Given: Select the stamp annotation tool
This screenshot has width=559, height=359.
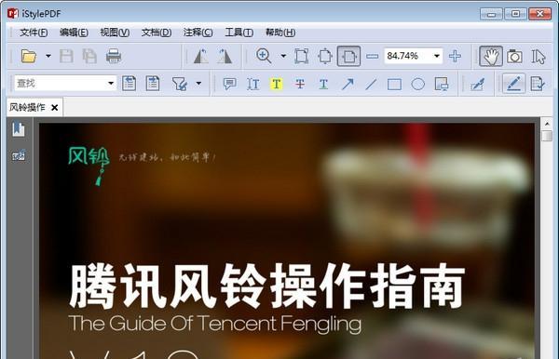Looking at the screenshot, I should click(x=442, y=85).
